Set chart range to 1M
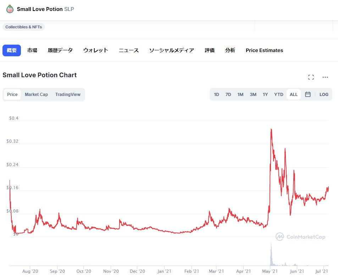The image size is (338, 277). 240,95
